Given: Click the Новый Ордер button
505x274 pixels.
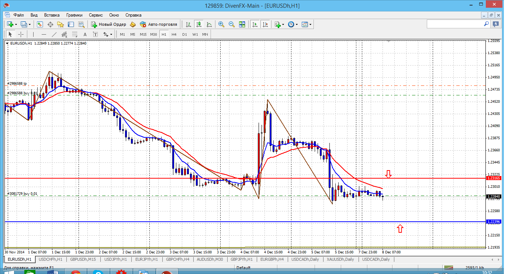Looking at the screenshot, I should (x=108, y=24).
